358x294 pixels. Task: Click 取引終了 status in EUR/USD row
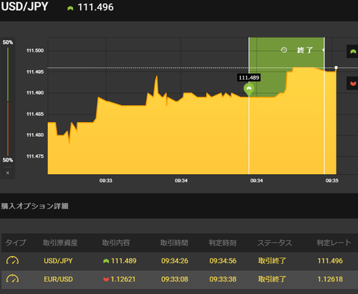tap(272, 279)
